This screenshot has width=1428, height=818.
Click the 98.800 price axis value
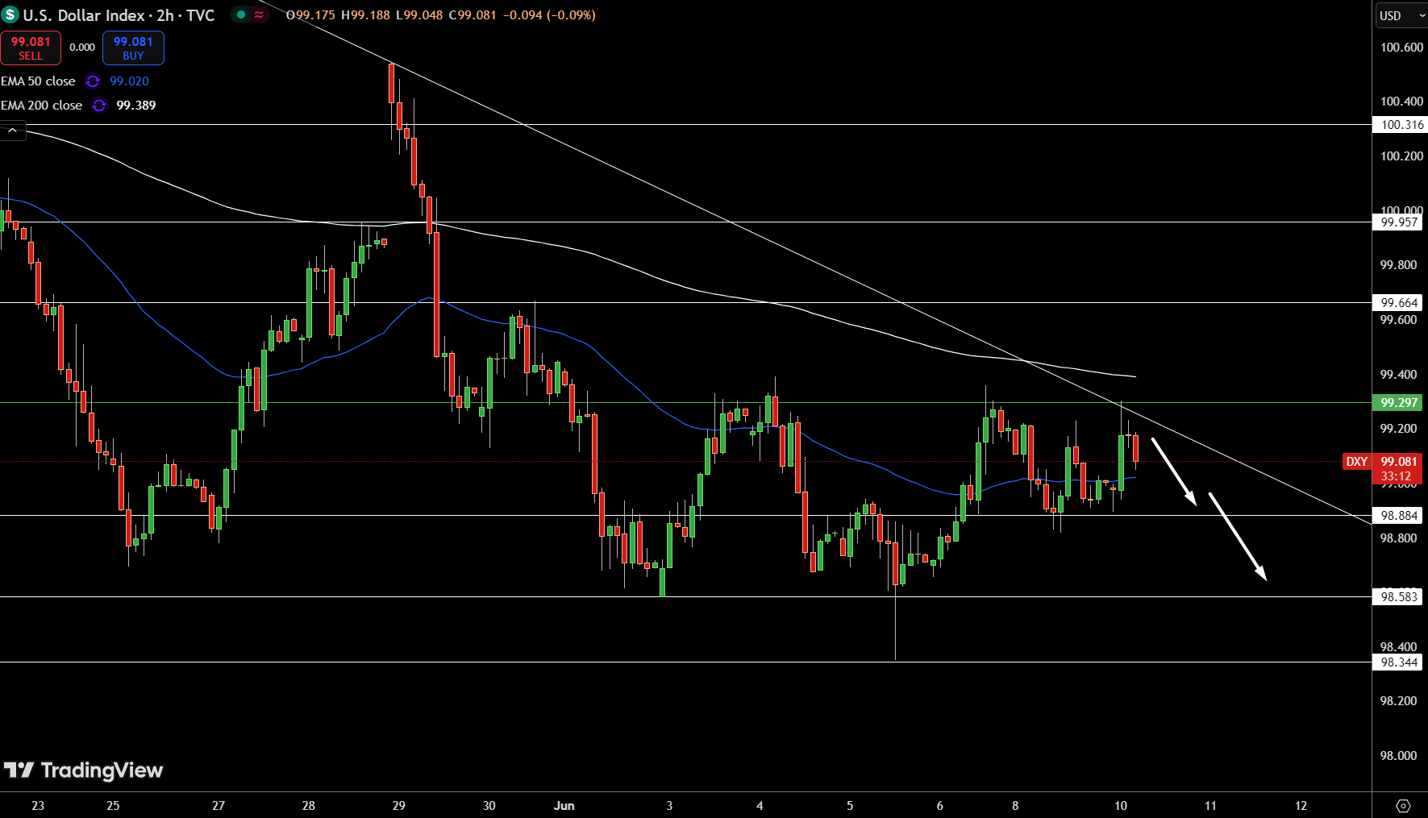click(1398, 538)
